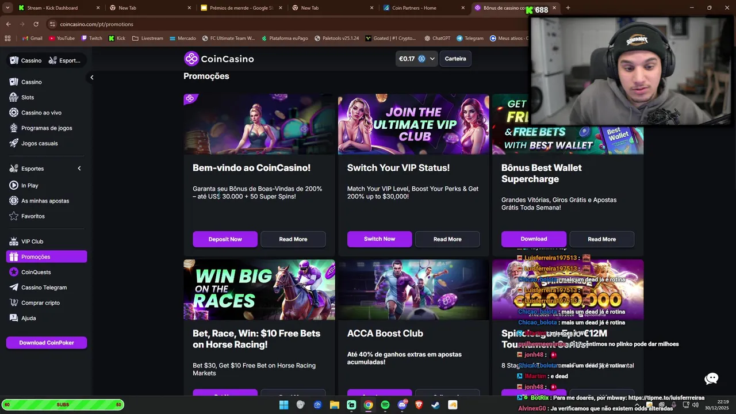
Task: Go back to previous page
Action: tap(8, 24)
